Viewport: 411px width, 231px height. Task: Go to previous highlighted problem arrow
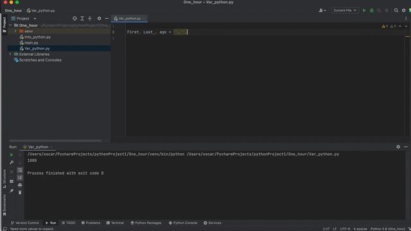coord(400,26)
